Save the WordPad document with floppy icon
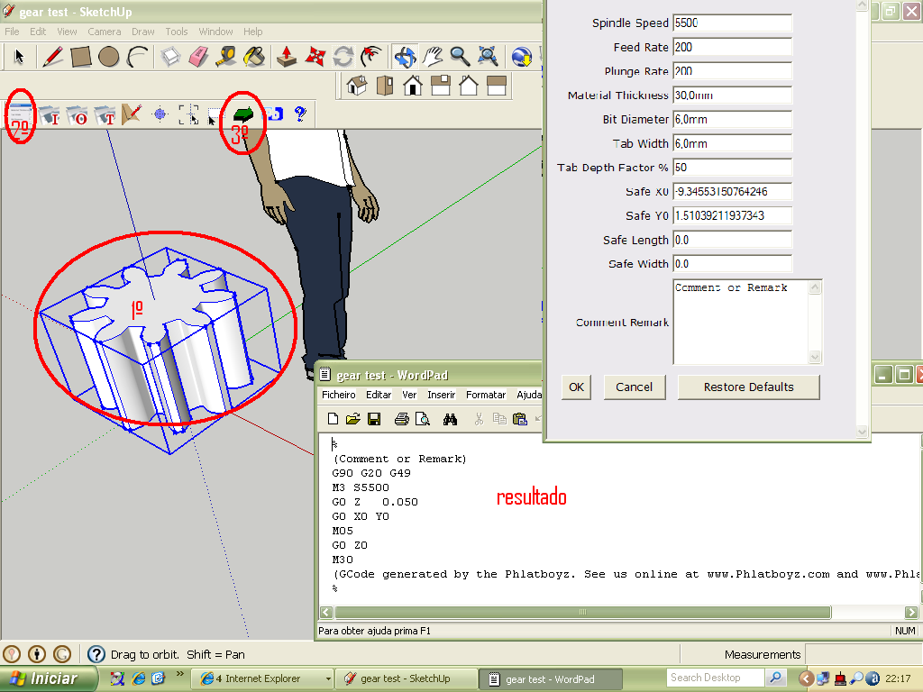This screenshot has height=692, width=923. 374,419
